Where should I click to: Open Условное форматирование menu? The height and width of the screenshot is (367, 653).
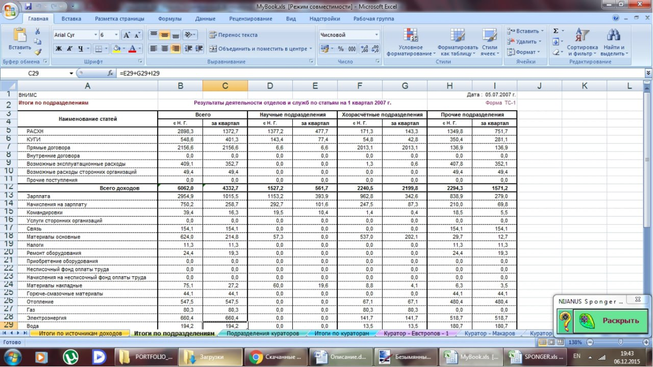pos(411,42)
